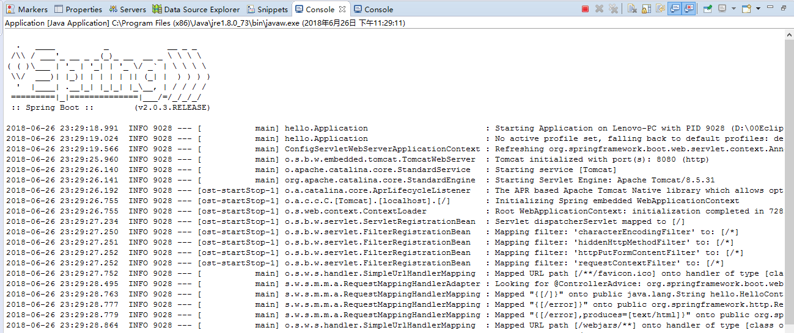Click the Snippets tab icon
Screen dimensions: 794x333
[251, 9]
